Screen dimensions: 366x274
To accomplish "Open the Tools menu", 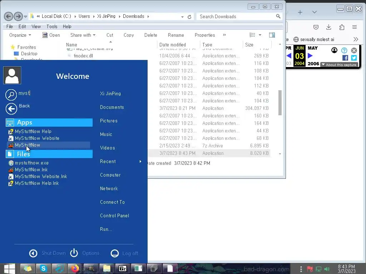I will tap(52, 26).
